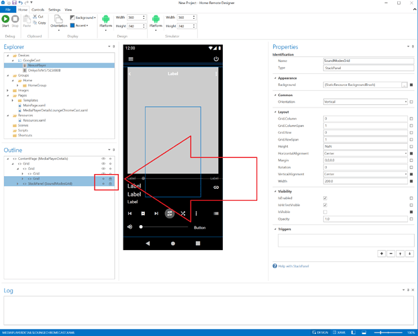Open the HorizontalAlignment combo box
This screenshot has height=336, width=418.
[366, 153]
